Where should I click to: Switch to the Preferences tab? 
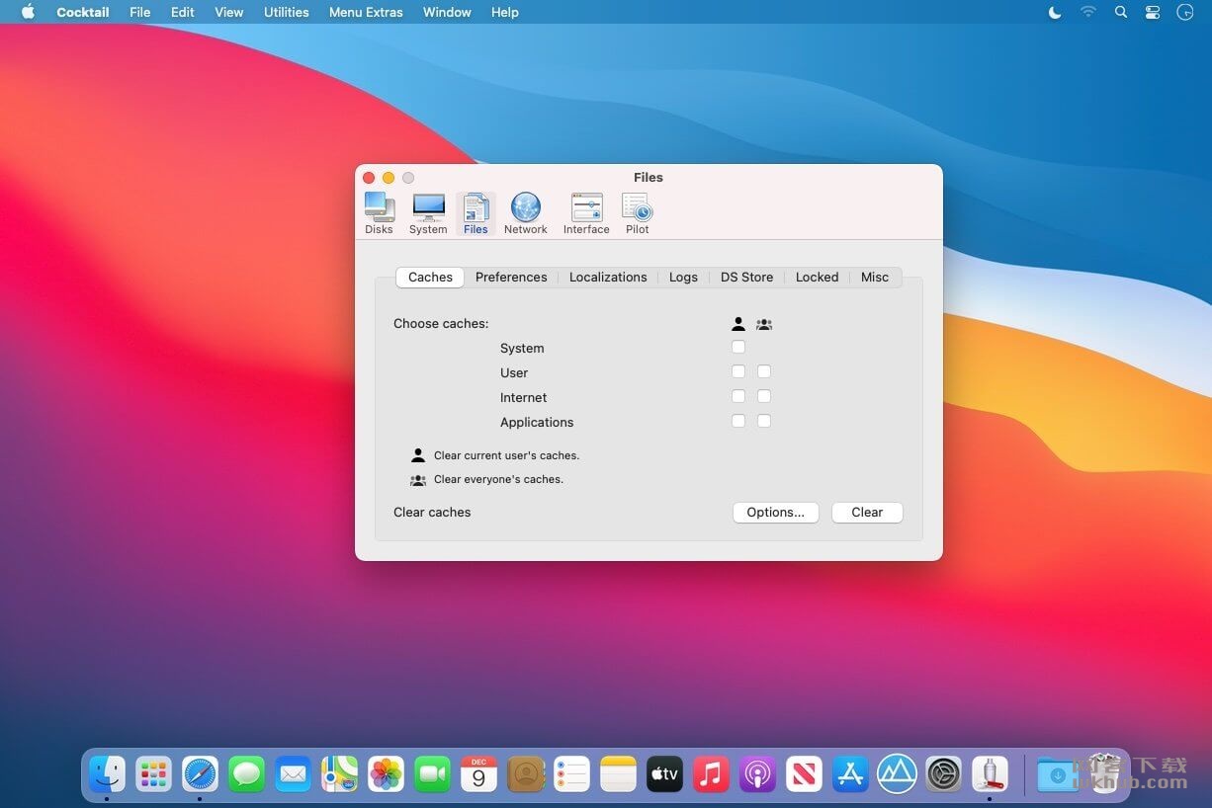(x=511, y=278)
